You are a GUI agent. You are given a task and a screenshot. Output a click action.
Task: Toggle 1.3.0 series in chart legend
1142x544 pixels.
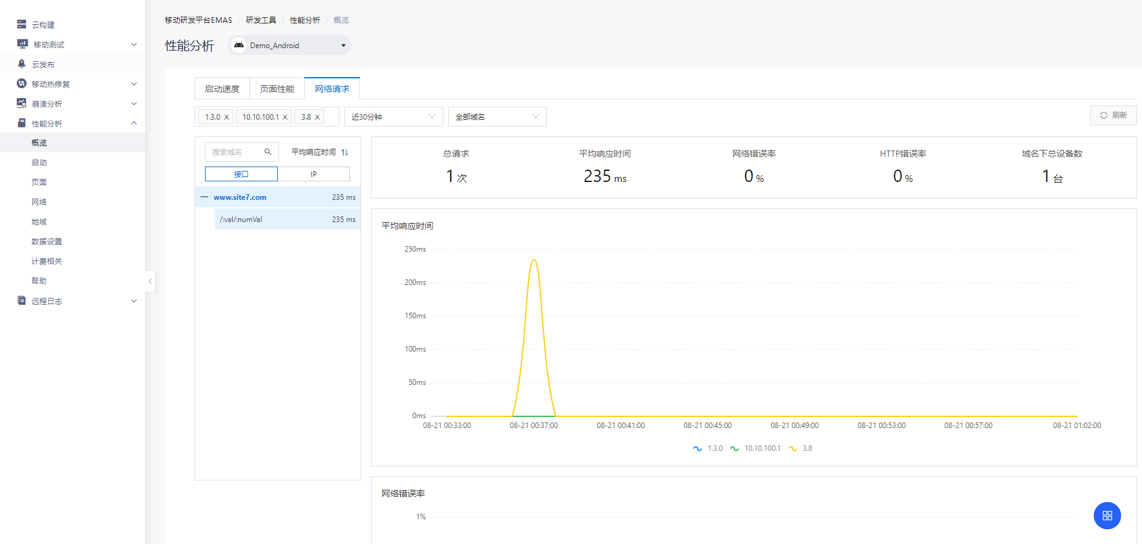708,448
